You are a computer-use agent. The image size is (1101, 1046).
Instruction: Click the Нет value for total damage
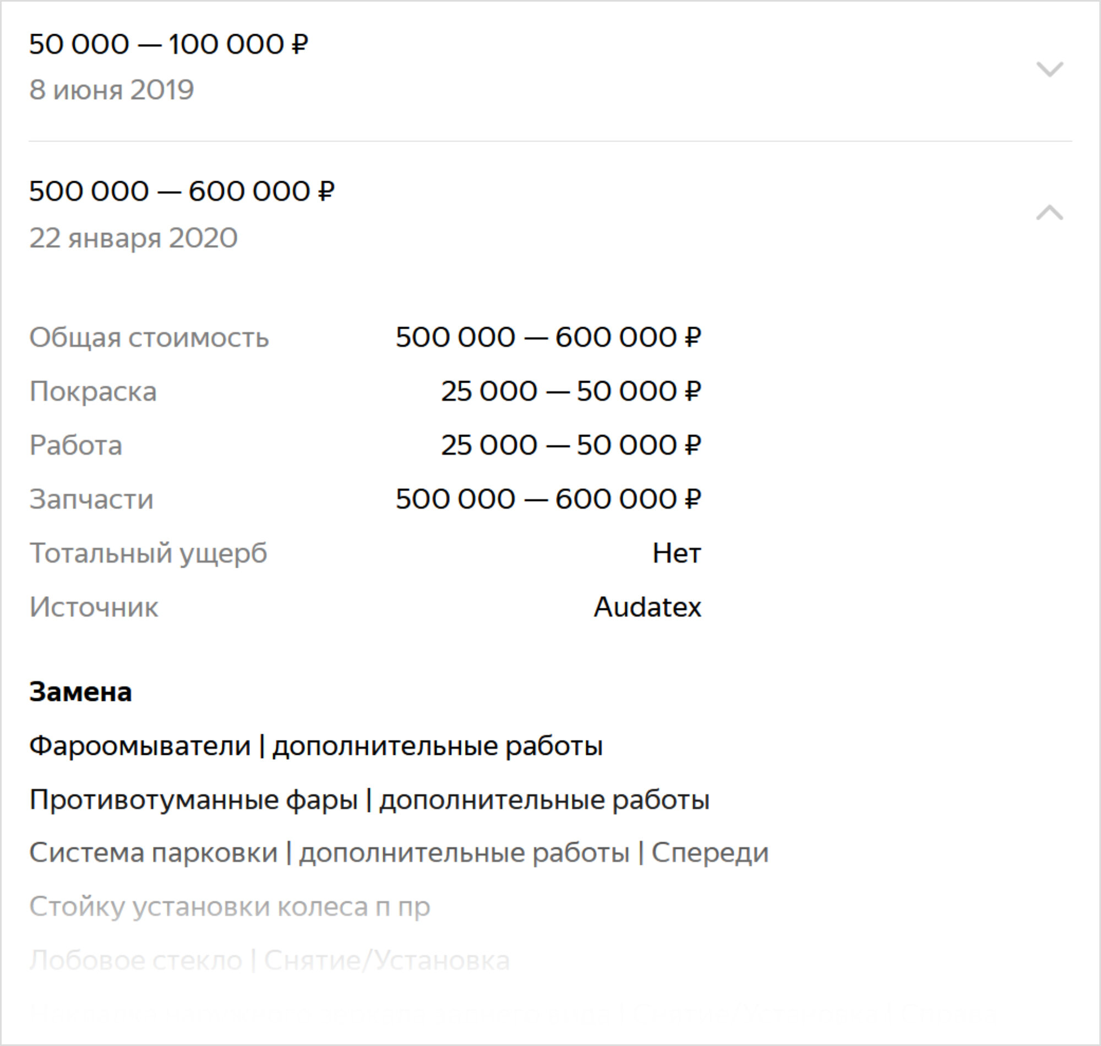(677, 553)
